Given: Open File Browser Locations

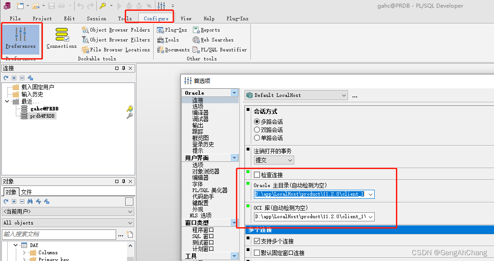Looking at the screenshot, I should 116,50.
